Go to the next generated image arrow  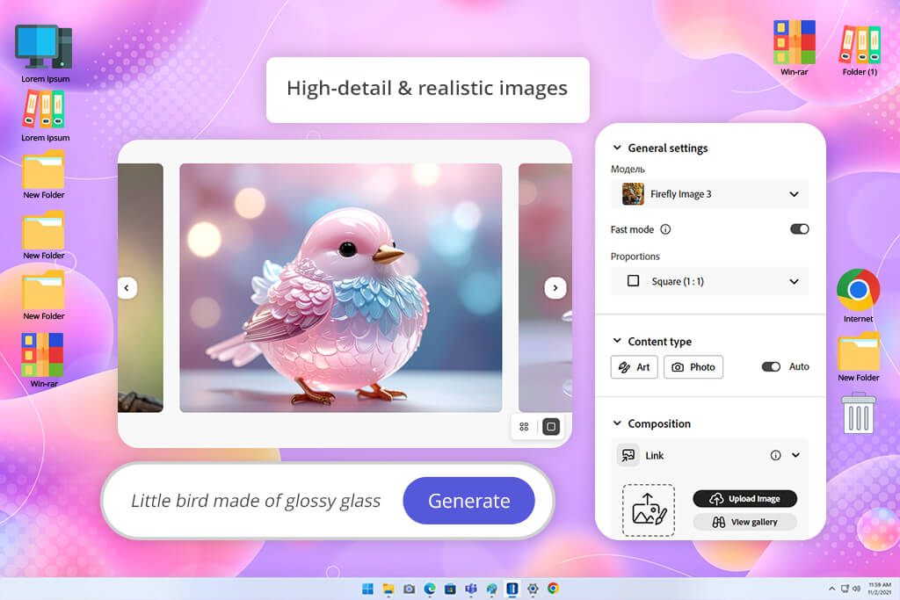(555, 288)
